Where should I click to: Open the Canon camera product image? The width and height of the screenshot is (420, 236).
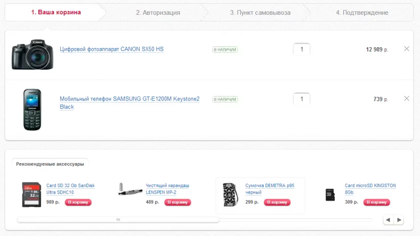(x=33, y=55)
